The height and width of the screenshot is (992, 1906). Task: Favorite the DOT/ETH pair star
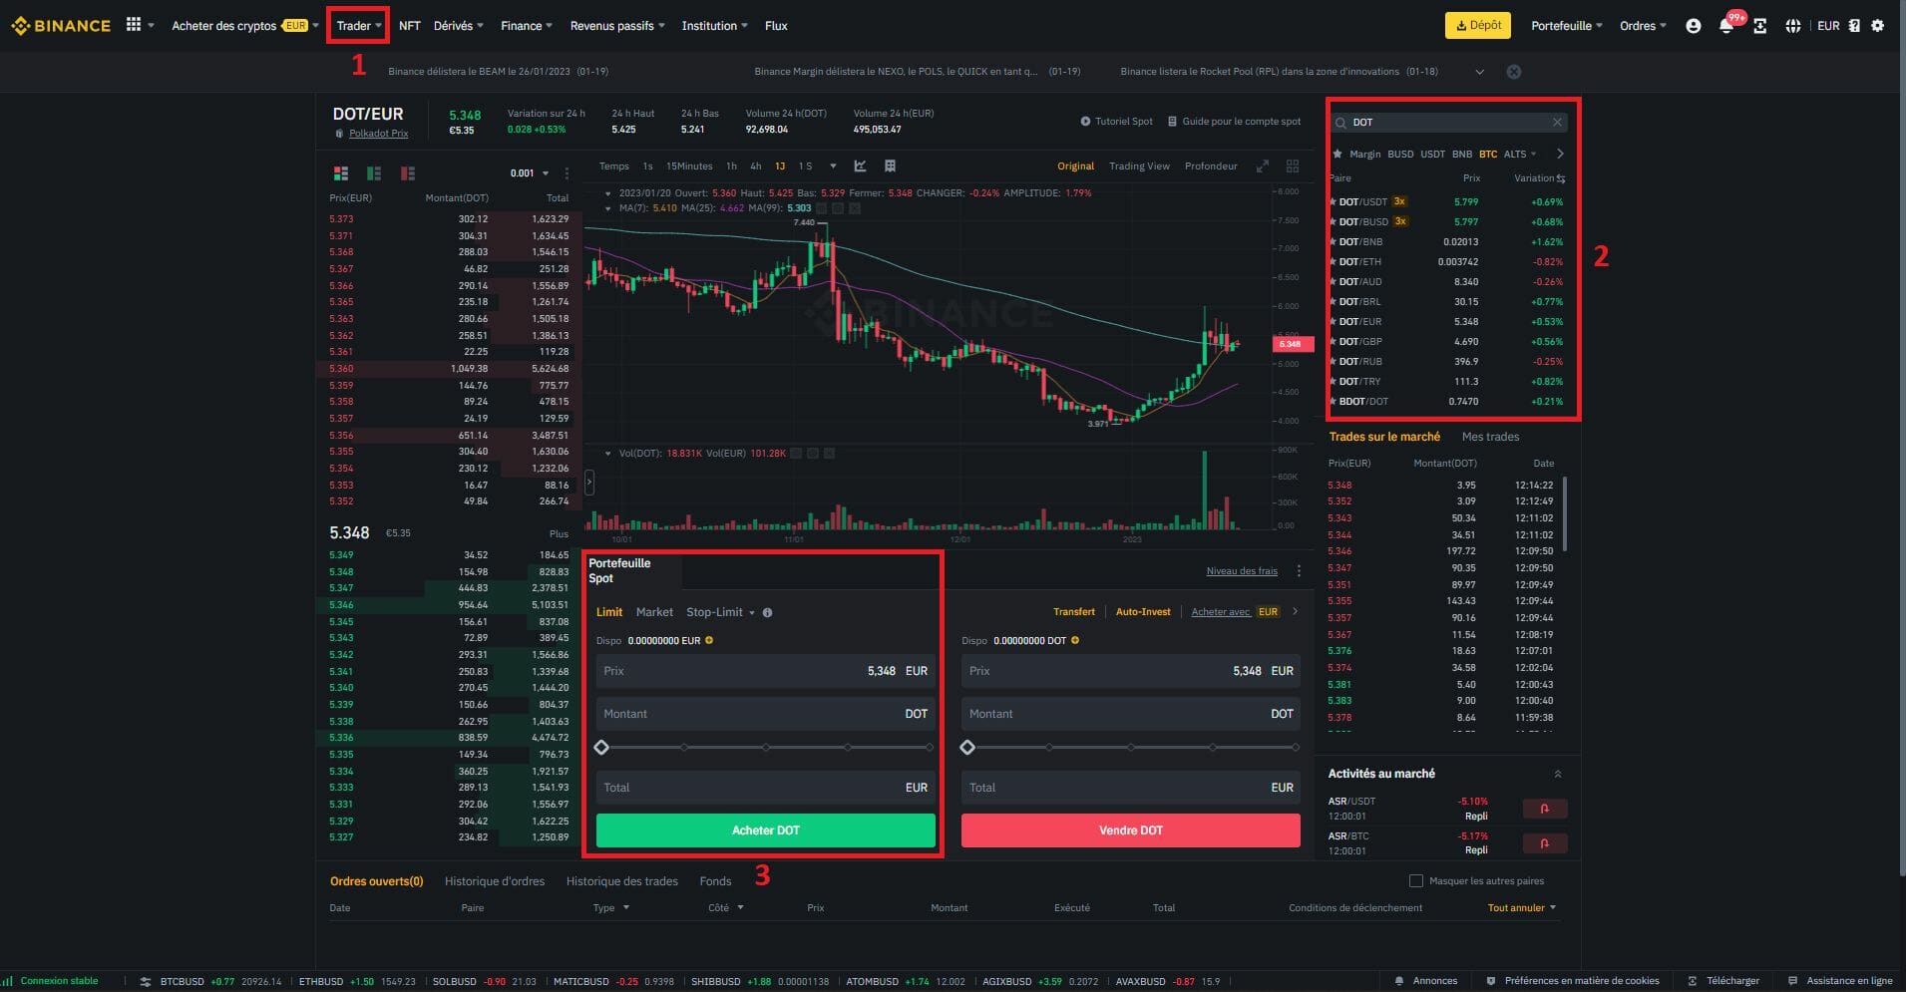[1333, 261]
